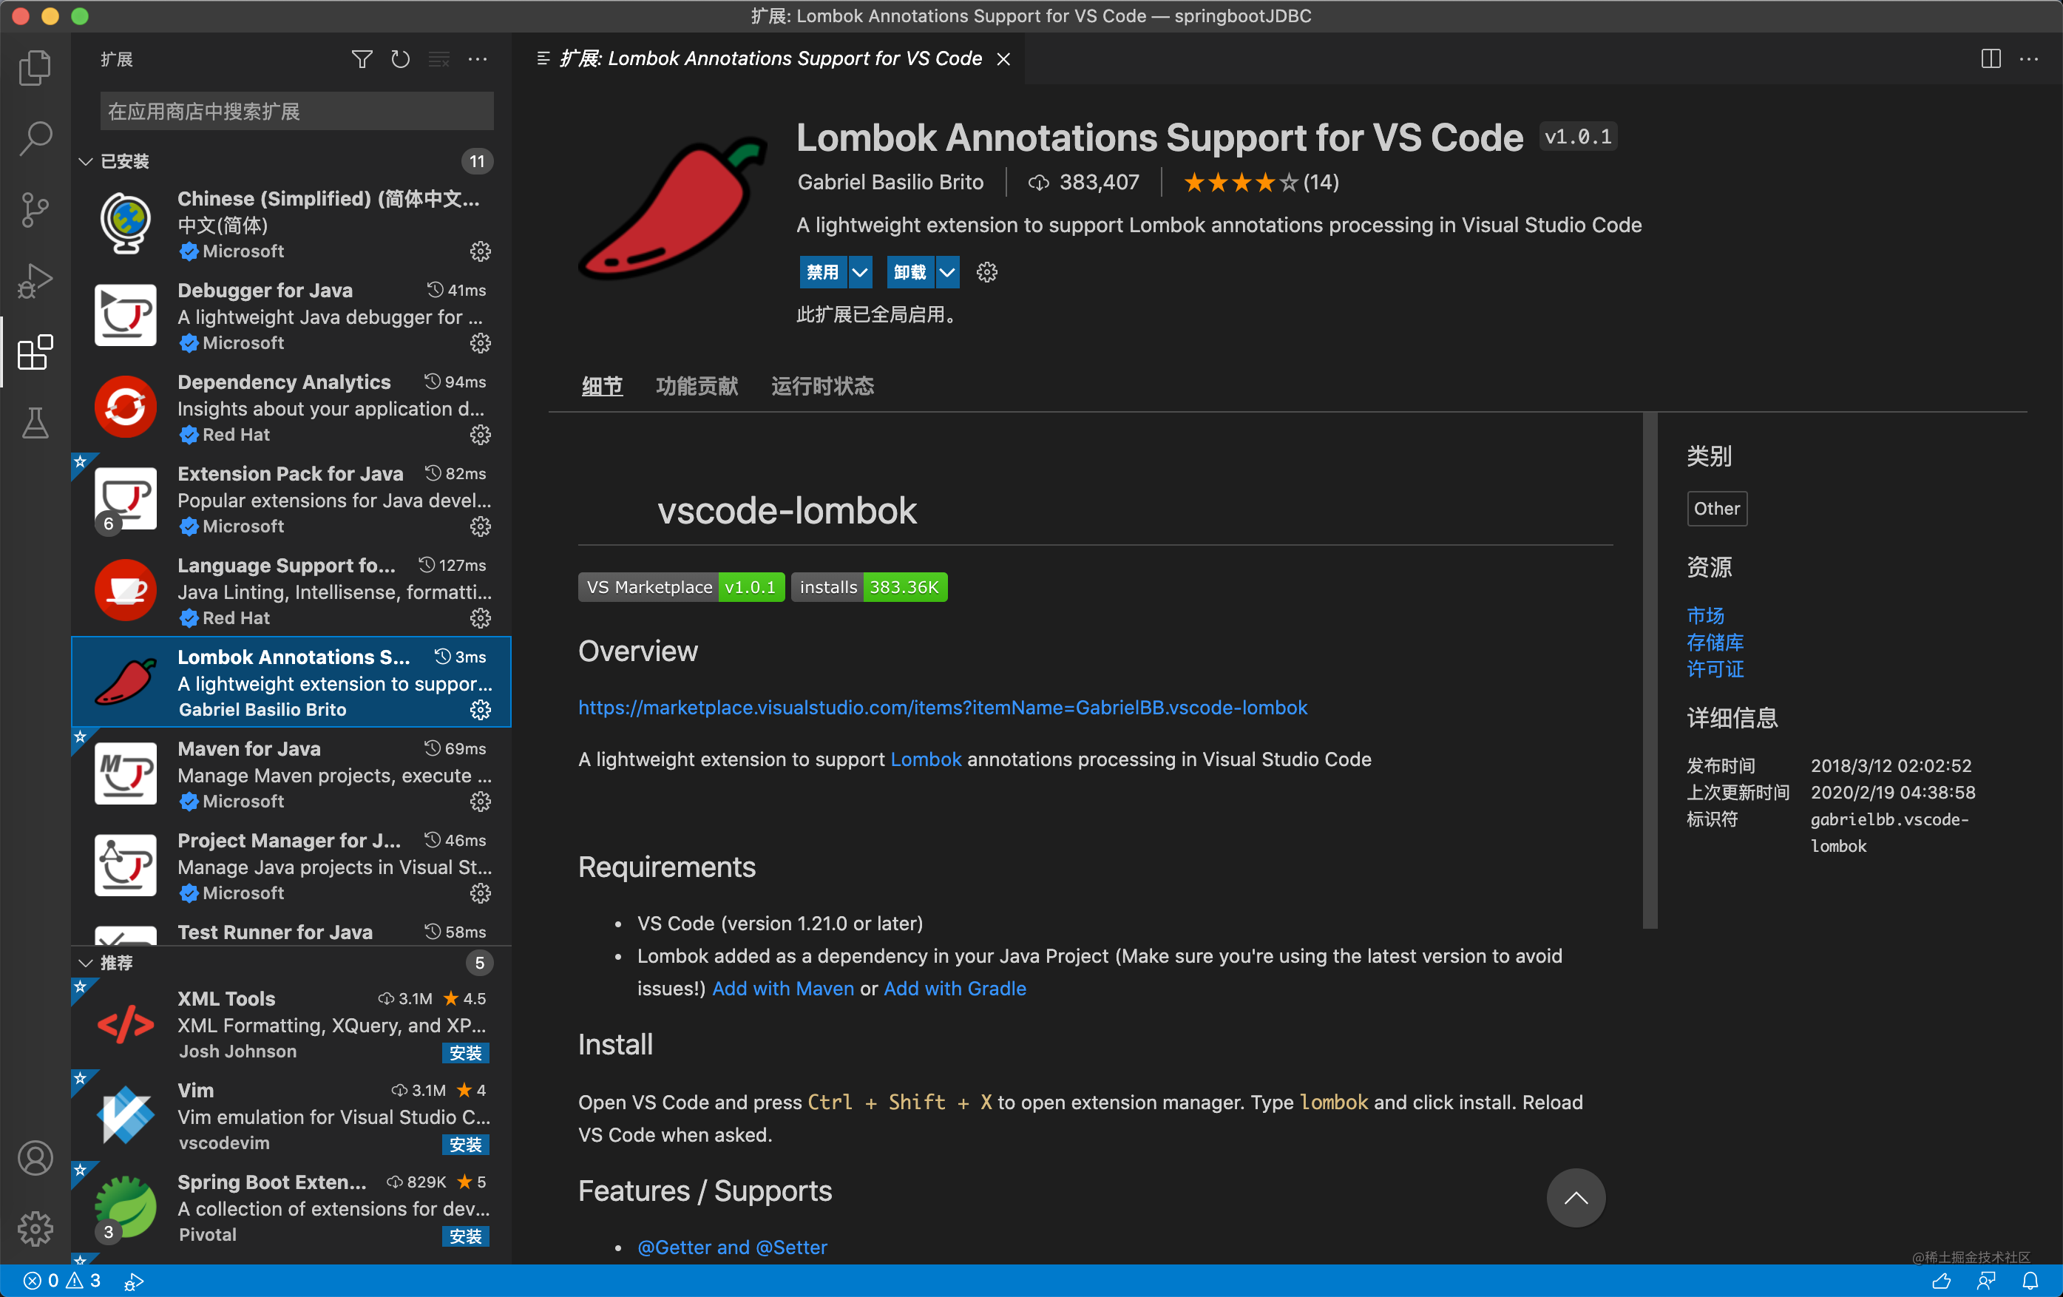Refresh the installed extensions list

point(400,59)
